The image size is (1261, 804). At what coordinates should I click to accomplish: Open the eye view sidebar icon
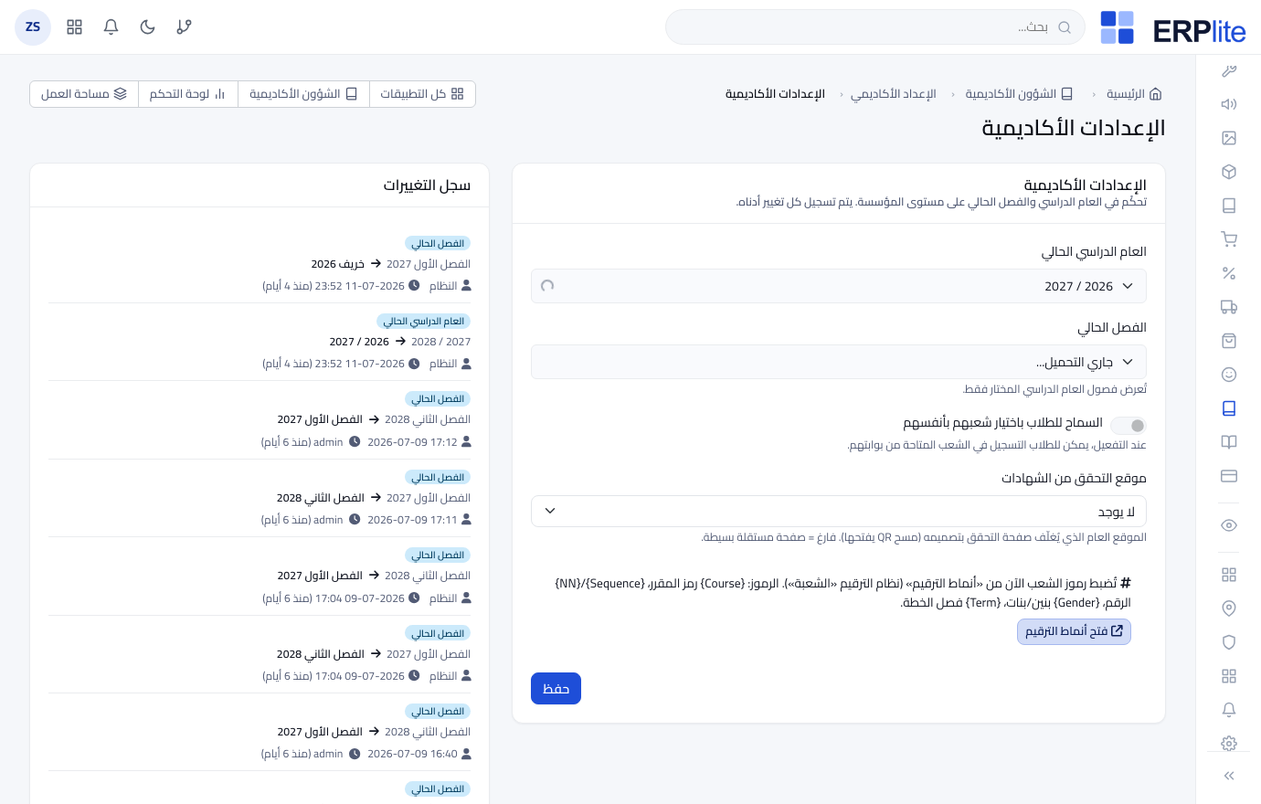point(1229,525)
